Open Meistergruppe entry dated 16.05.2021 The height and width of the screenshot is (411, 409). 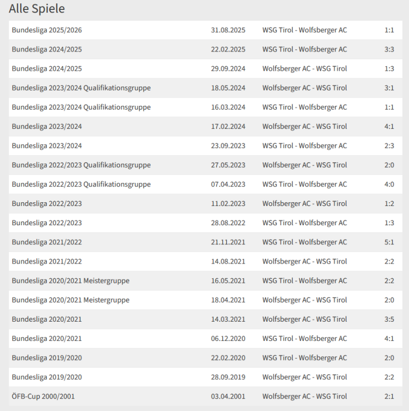(x=71, y=281)
